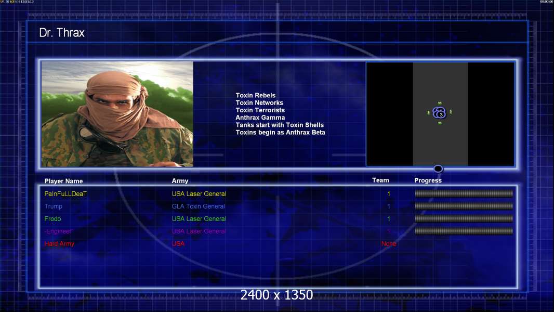Click -Engineer-'s team number 1
This screenshot has height=312, width=554.
click(x=389, y=231)
